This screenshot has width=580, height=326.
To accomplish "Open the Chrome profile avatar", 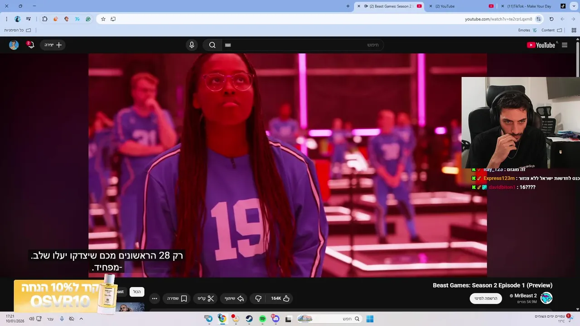I will (x=18, y=19).
